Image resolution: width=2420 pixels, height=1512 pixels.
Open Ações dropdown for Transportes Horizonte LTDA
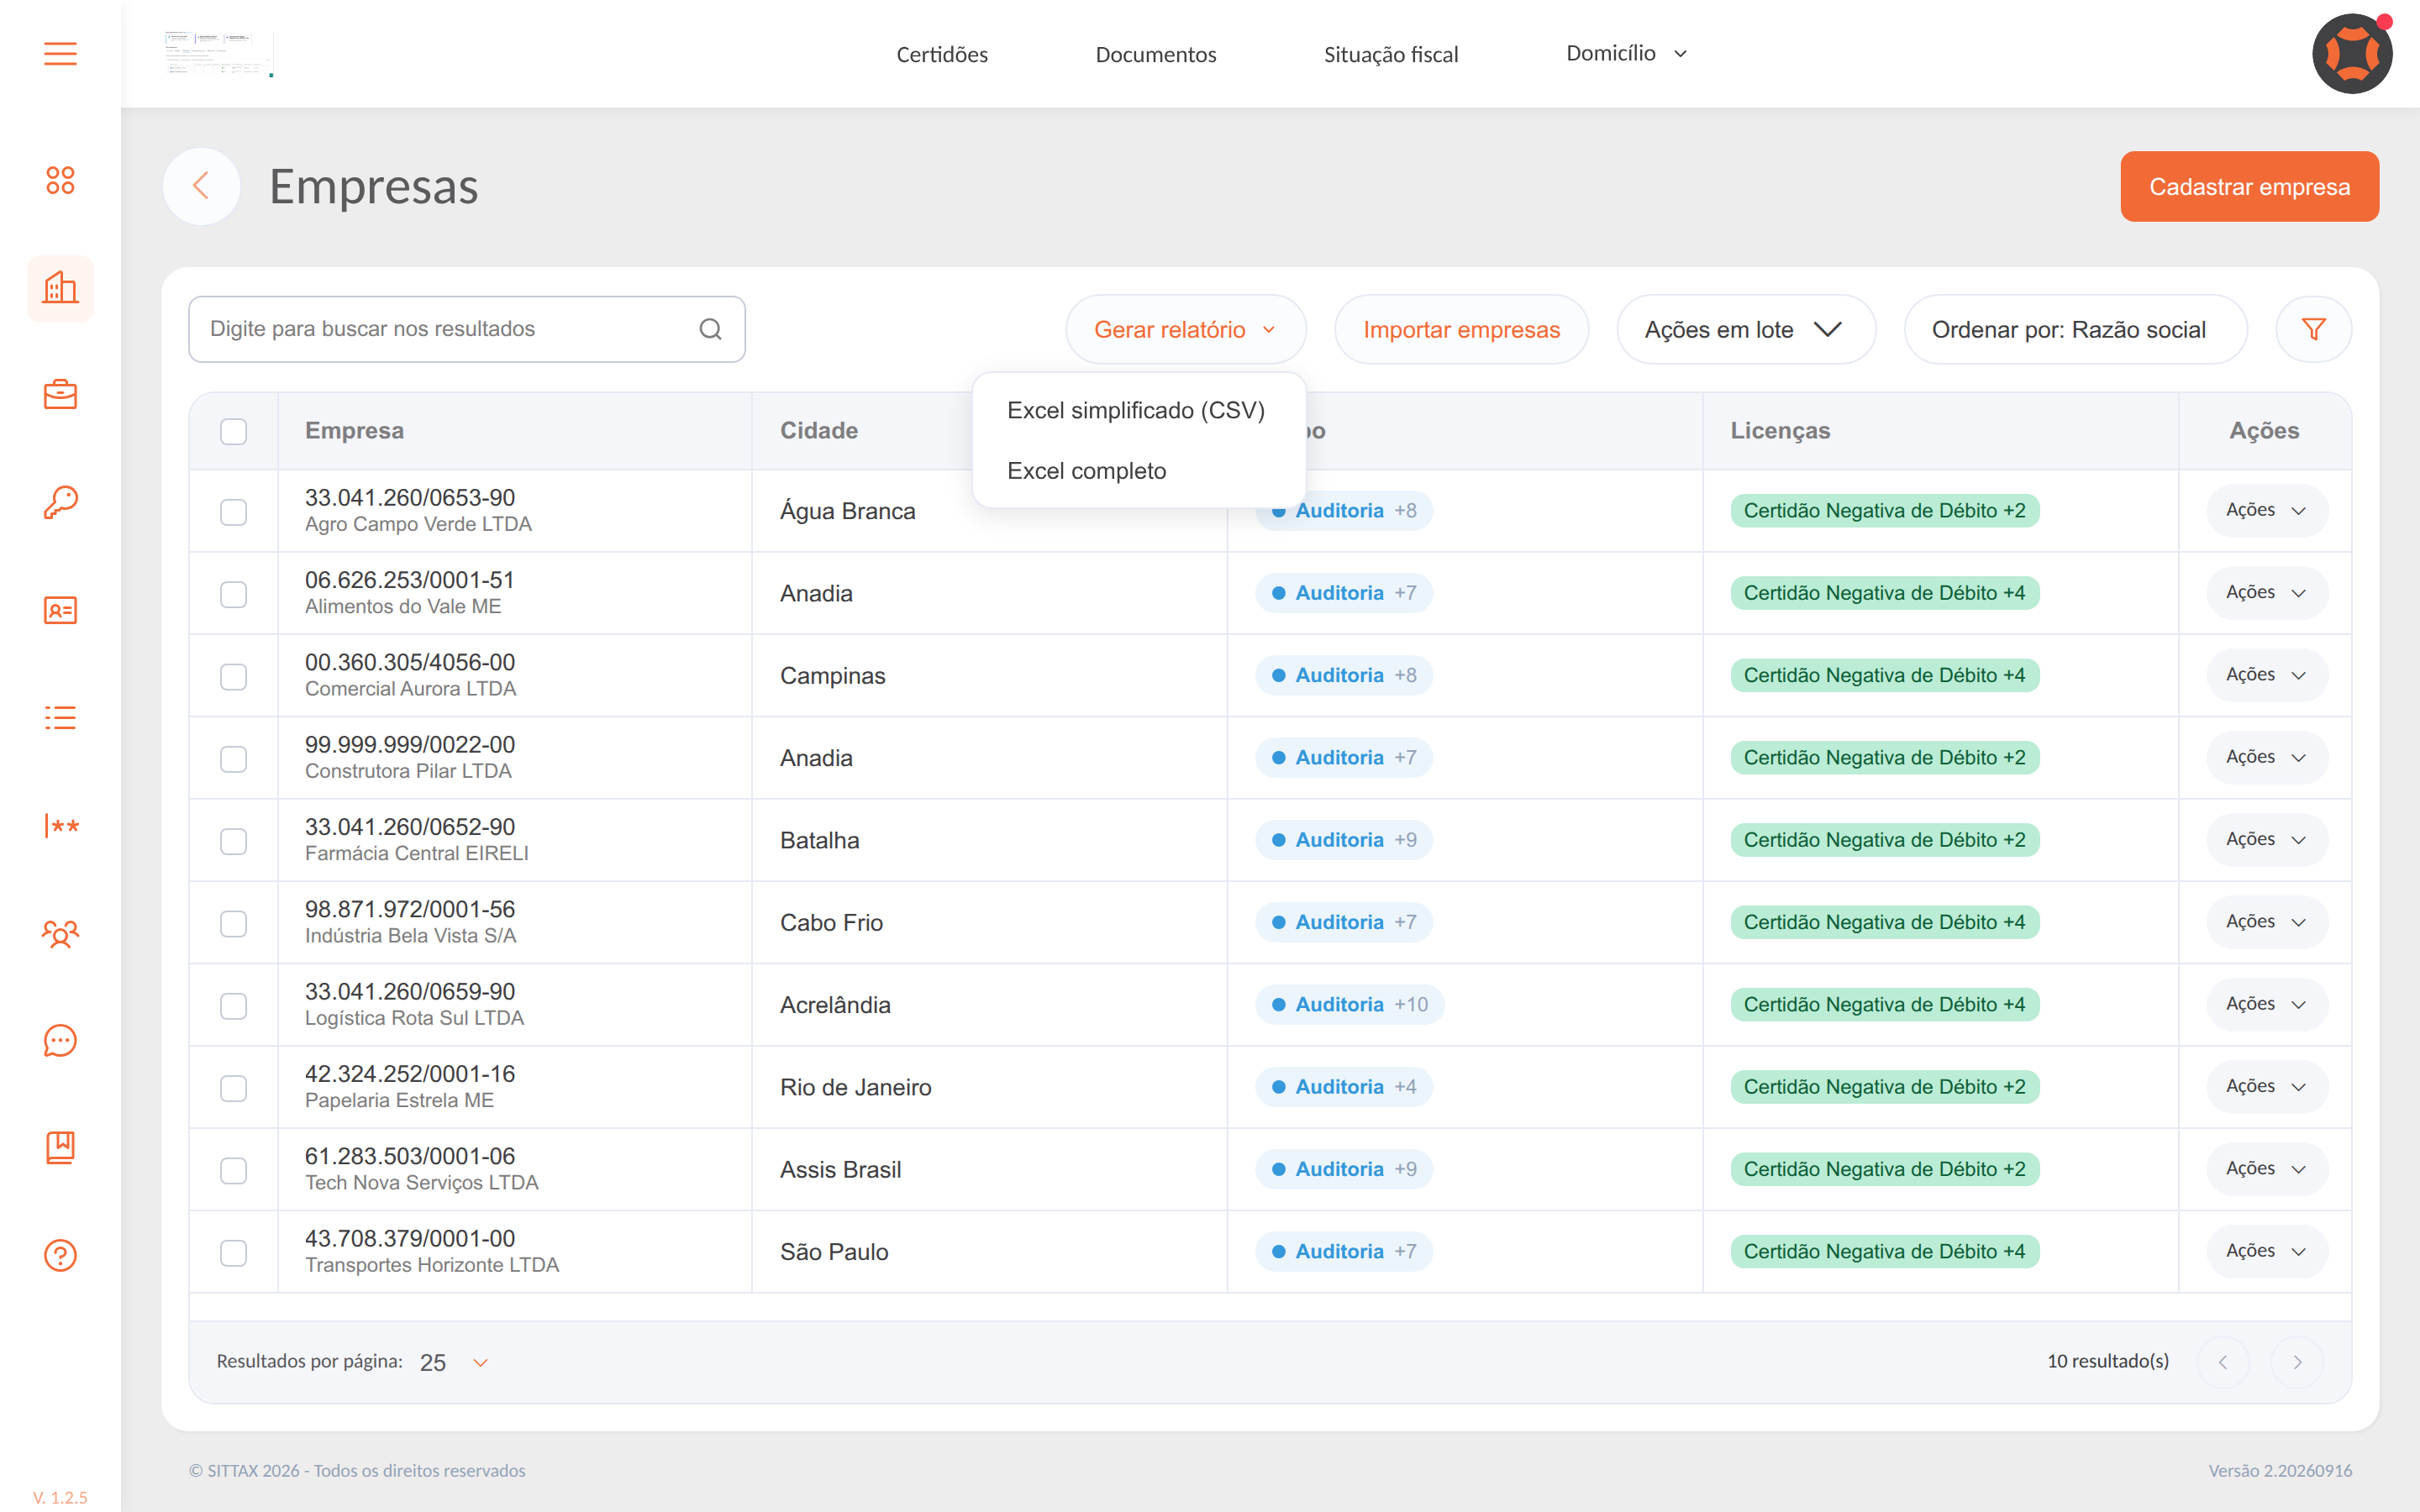2266,1251
